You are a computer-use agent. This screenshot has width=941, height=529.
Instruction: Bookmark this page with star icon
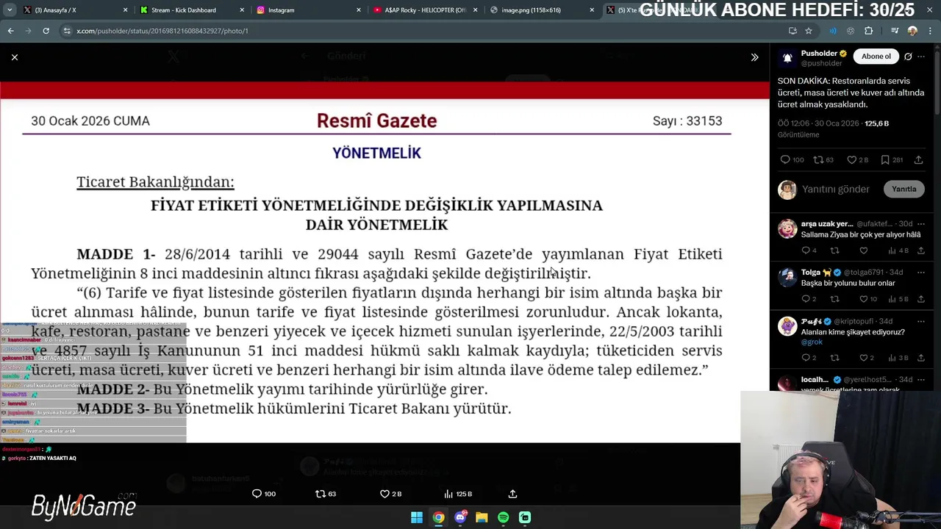(809, 31)
